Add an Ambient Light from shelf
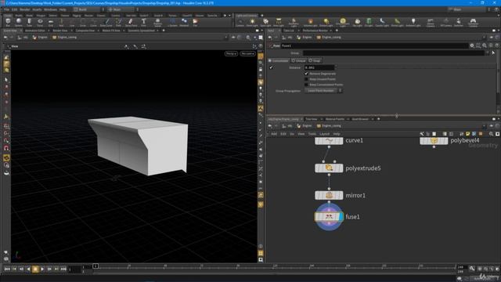501x282 pixels. (x=413, y=22)
